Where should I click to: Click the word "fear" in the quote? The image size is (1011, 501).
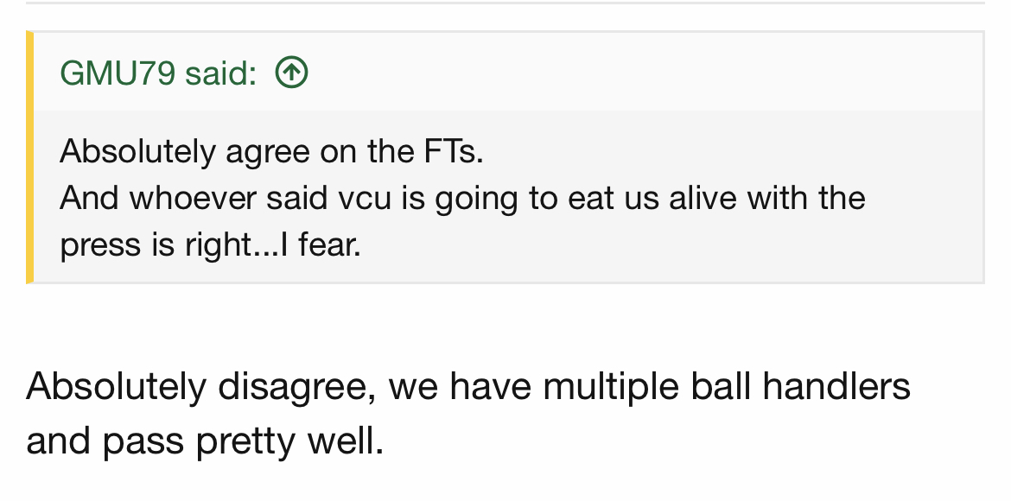click(326, 245)
